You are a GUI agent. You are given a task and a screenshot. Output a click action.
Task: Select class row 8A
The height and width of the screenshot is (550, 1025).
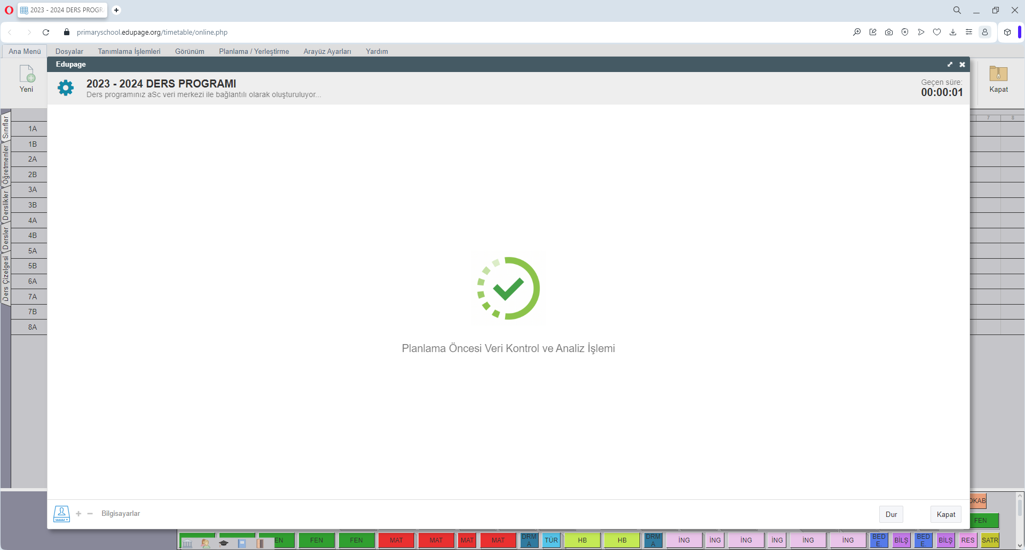coord(29,327)
